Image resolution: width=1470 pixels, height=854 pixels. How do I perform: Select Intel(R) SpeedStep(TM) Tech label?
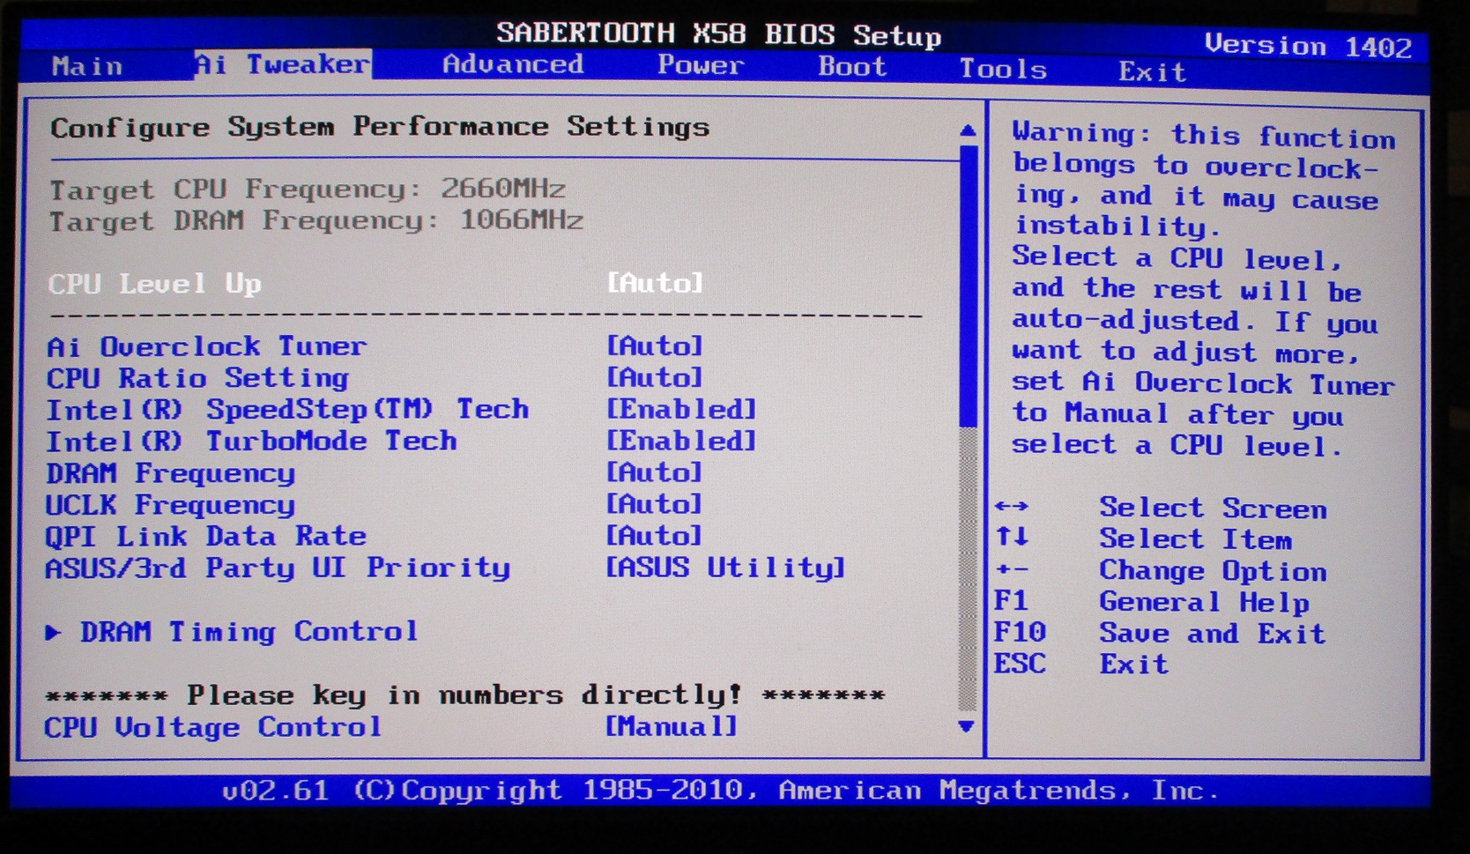coord(287,410)
